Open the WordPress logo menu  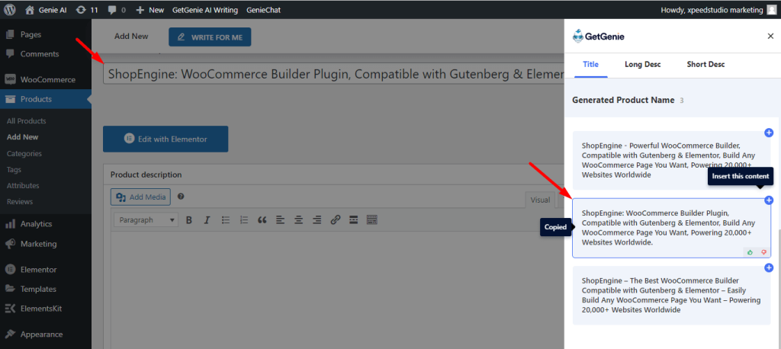click(10, 9)
